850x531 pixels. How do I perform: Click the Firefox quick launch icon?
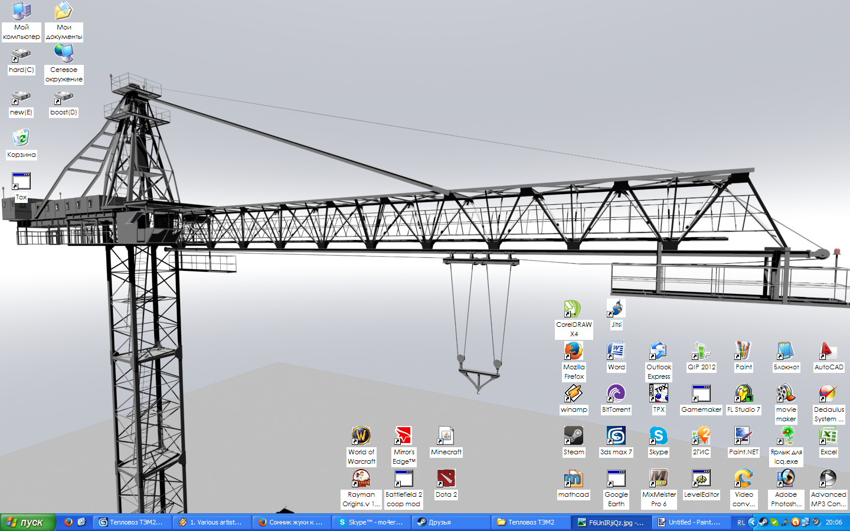tap(68, 522)
